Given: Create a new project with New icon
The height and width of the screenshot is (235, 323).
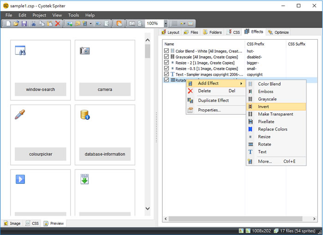Looking at the screenshot, I should (8, 23).
